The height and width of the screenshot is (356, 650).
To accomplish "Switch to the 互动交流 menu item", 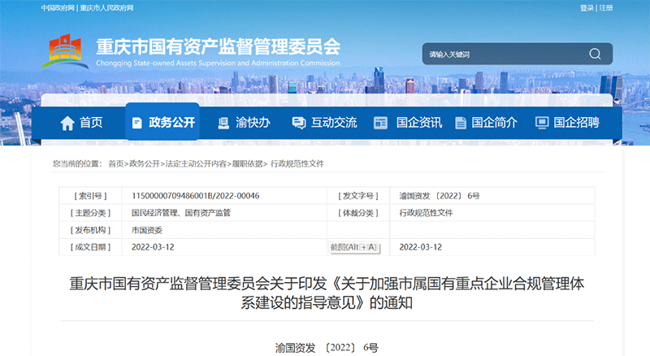I will [334, 123].
